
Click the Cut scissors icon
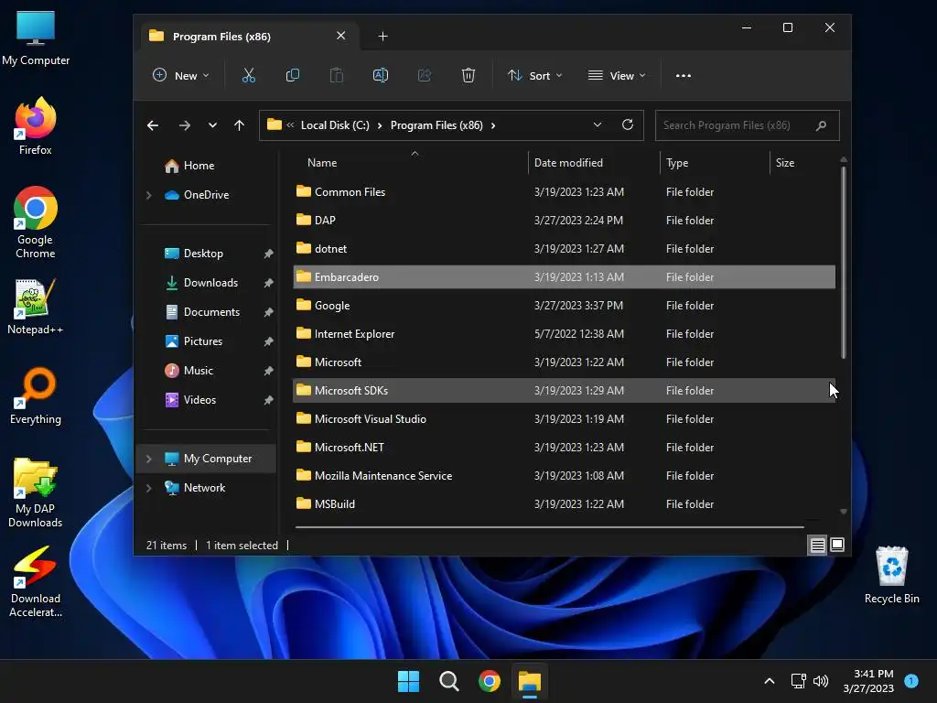249,75
